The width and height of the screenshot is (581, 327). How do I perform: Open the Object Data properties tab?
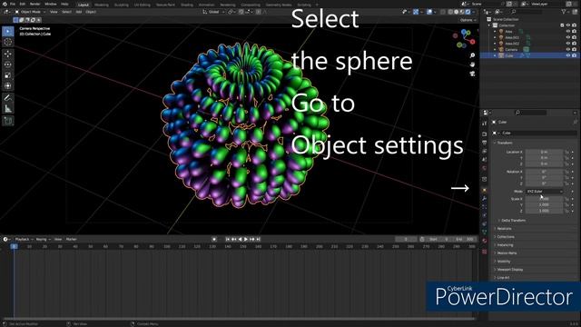tap(484, 233)
